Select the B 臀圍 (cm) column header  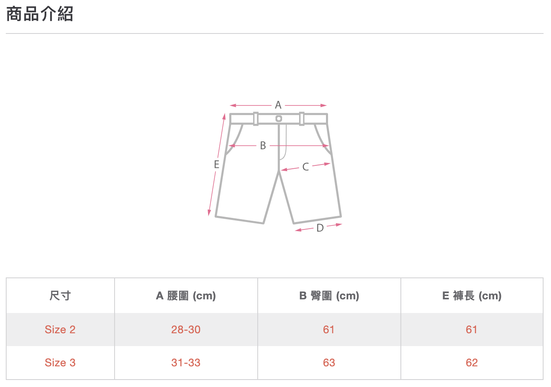329,296
